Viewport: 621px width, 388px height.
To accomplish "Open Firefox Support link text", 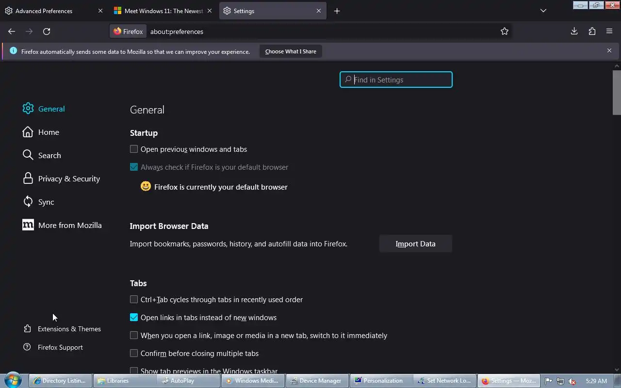I will (60, 347).
